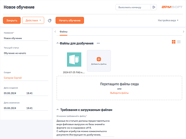
Task: Switch to tile view icon
Action: 173,42
